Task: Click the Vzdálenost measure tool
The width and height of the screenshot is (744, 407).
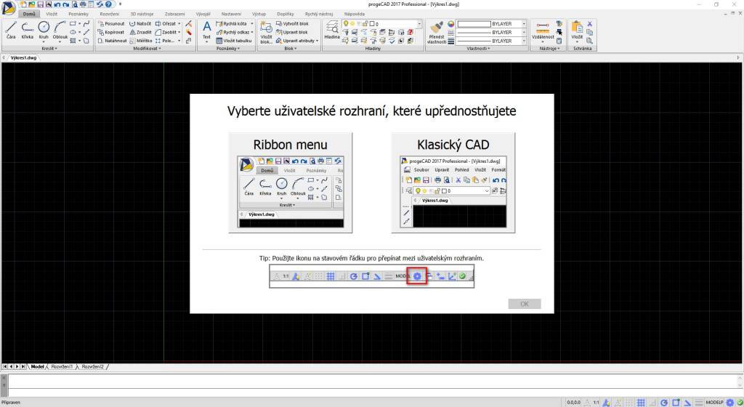Action: [x=543, y=31]
